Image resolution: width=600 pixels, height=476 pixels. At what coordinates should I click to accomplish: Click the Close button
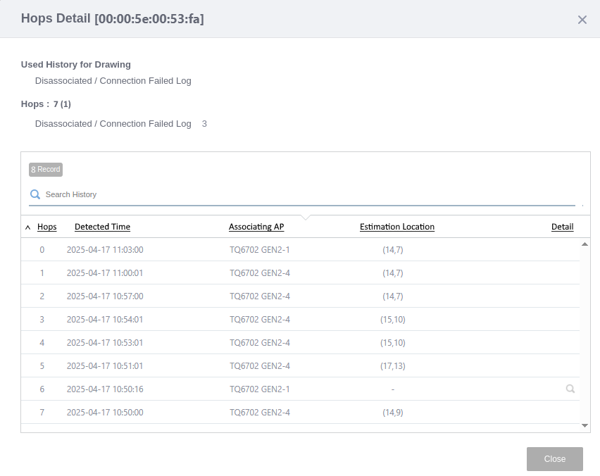tap(554, 459)
